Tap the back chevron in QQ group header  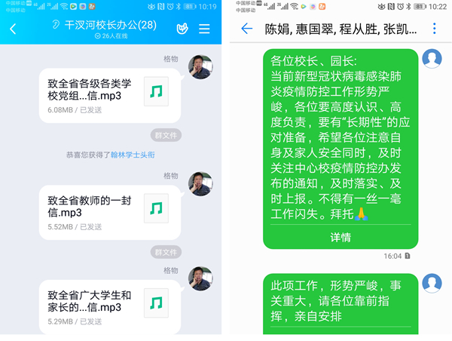13,29
